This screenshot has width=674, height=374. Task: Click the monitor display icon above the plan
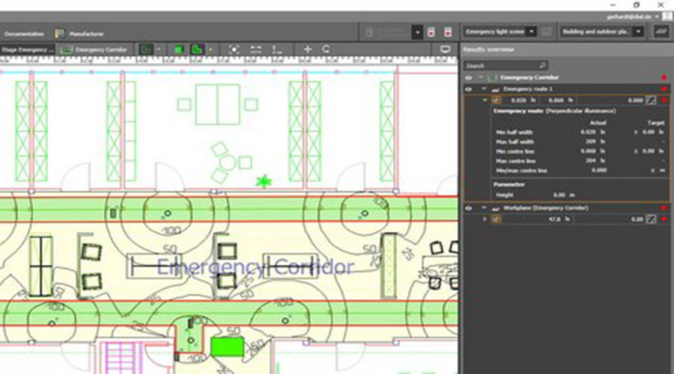[x=445, y=49]
